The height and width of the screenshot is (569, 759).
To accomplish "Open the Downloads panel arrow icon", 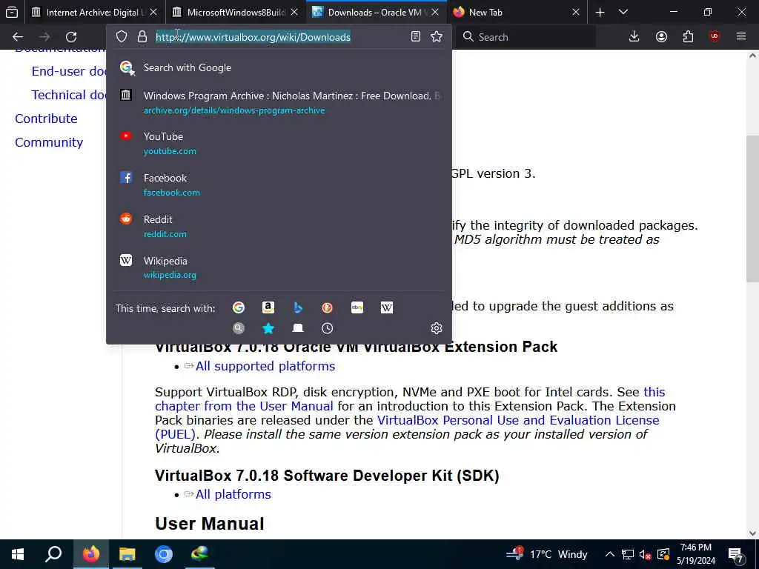I will click(x=634, y=37).
